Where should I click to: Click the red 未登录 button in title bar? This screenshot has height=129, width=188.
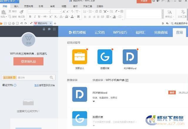pos(144,1)
